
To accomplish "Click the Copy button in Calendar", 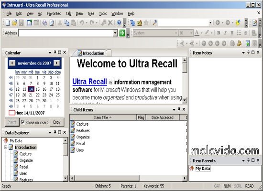I will 57,122.
